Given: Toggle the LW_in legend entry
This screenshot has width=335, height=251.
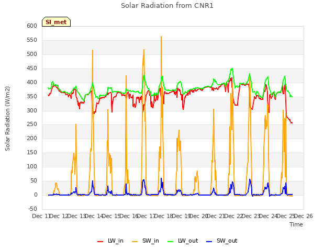Looking at the screenshot, I should tap(110, 241).
